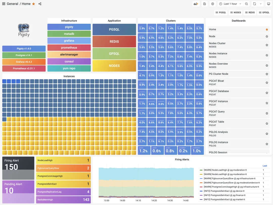
Task: Star the Node dashboard
Action: pos(267,36)
